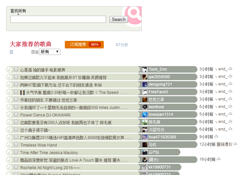Open Tomi_Enn's avatar icon

click(145, 69)
